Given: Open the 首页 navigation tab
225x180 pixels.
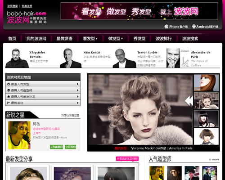Looking at the screenshot, I should click(12, 39).
